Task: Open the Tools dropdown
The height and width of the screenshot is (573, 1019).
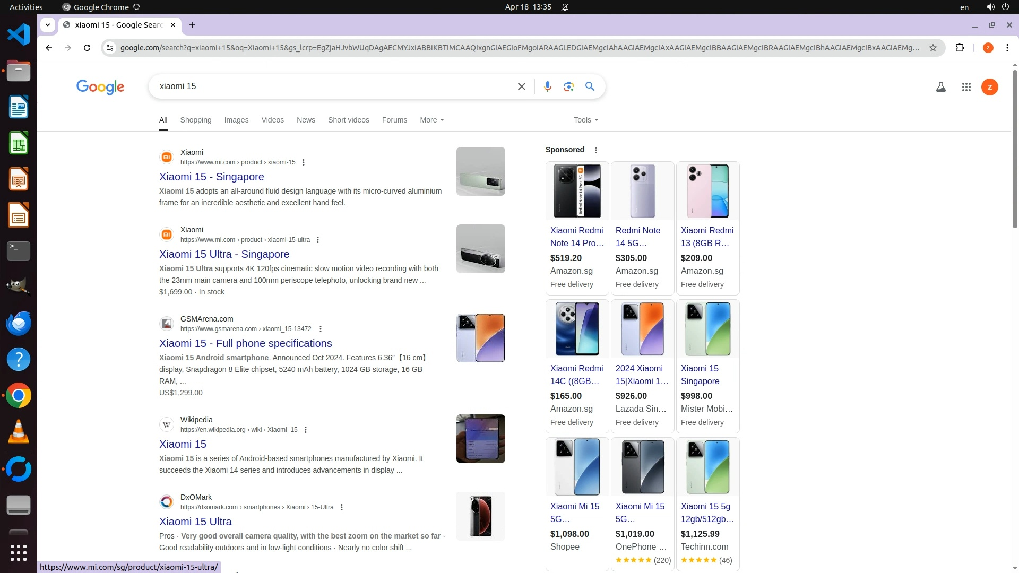Action: 585,120
